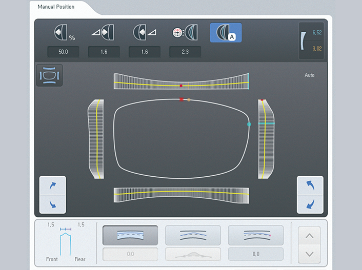362x270 pixels.
Task: Select the partial bevel bump mode
Action: [x=193, y=235]
